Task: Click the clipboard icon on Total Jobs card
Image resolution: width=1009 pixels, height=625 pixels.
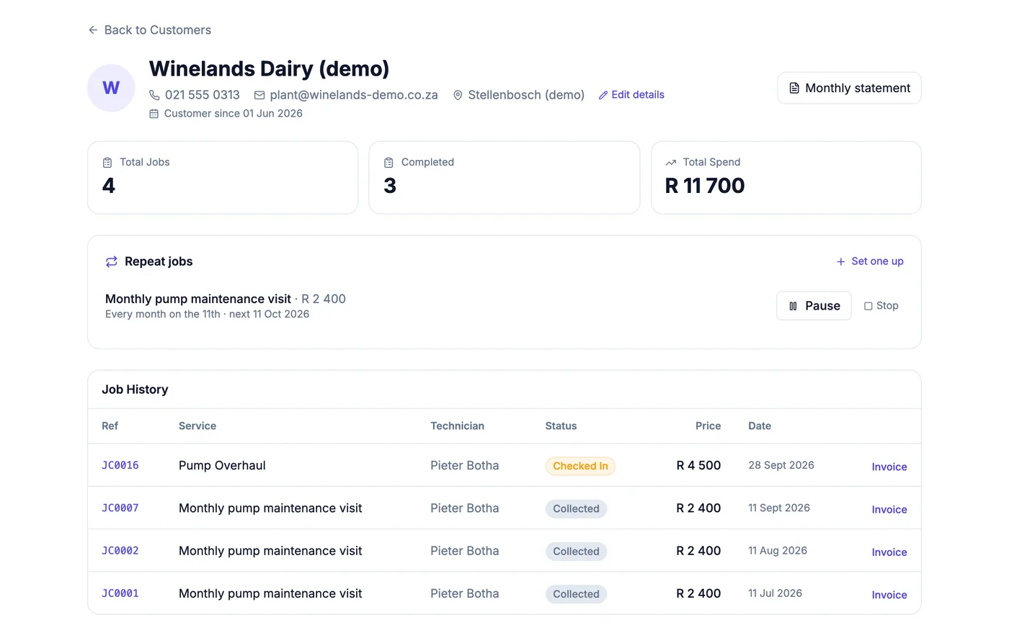Action: pos(107,163)
